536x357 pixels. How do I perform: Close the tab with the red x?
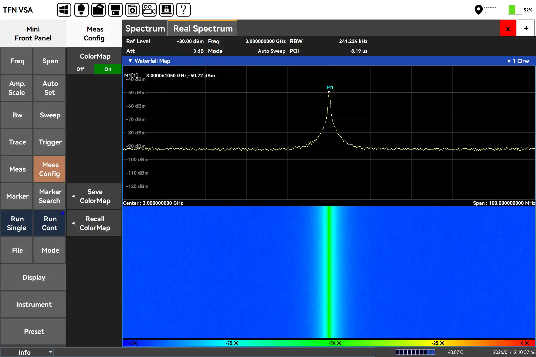(x=508, y=28)
